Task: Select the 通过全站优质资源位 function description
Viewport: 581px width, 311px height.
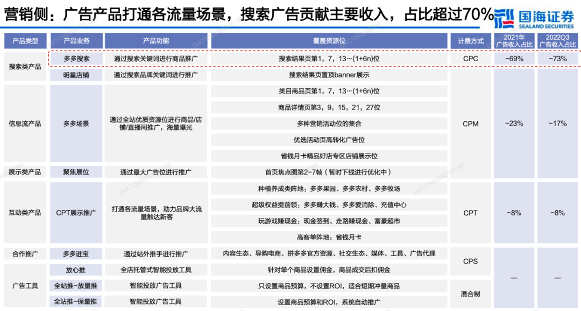Action: click(x=156, y=124)
